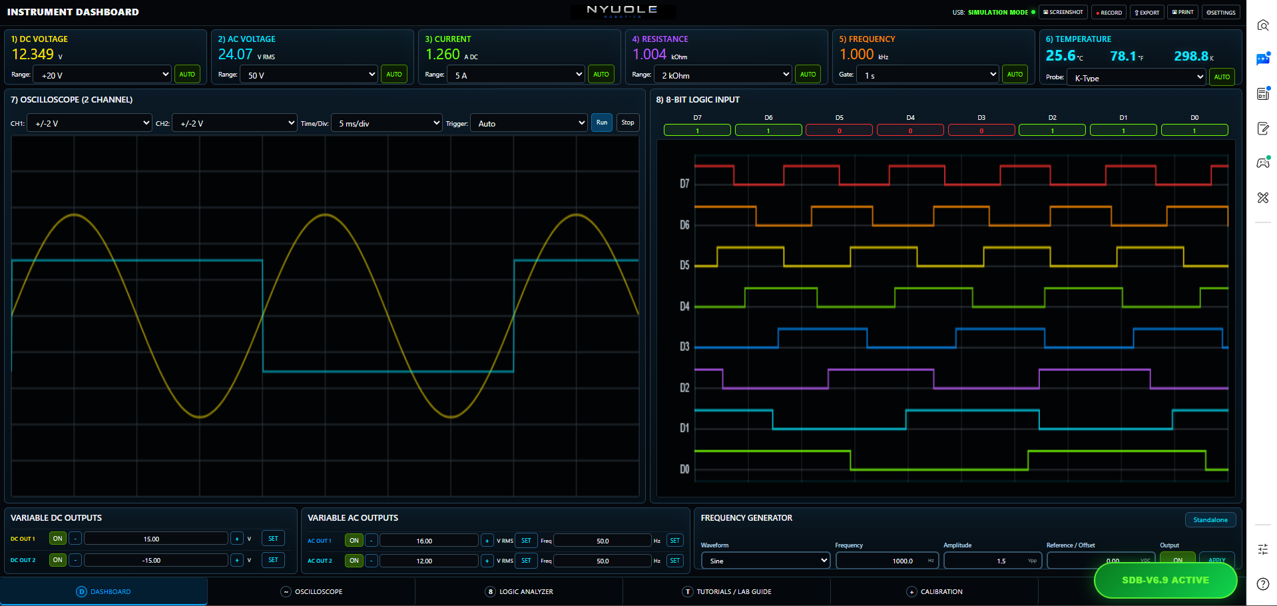The image size is (1277, 606).
Task: Open DC Voltage range dropdown (+20 V)
Action: point(103,75)
